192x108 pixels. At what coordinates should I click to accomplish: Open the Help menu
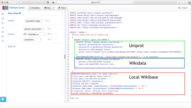[47, 8]
